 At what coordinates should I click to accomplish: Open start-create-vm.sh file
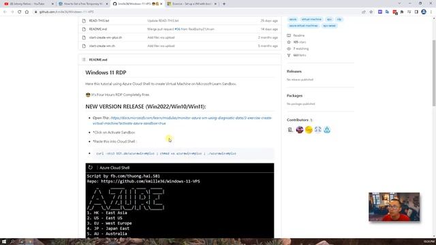pyautogui.click(x=102, y=46)
